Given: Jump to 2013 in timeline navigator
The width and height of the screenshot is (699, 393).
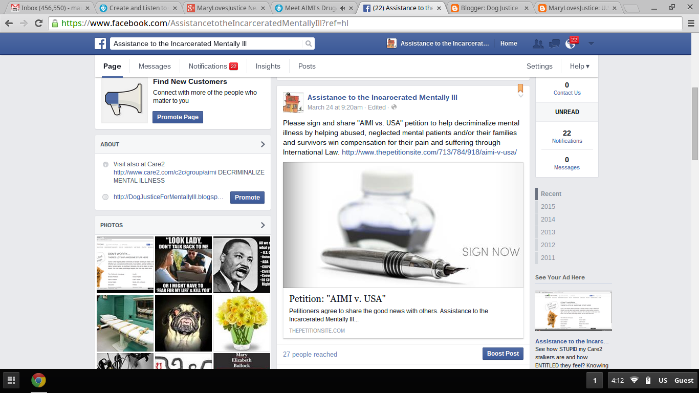Looking at the screenshot, I should click(x=548, y=232).
